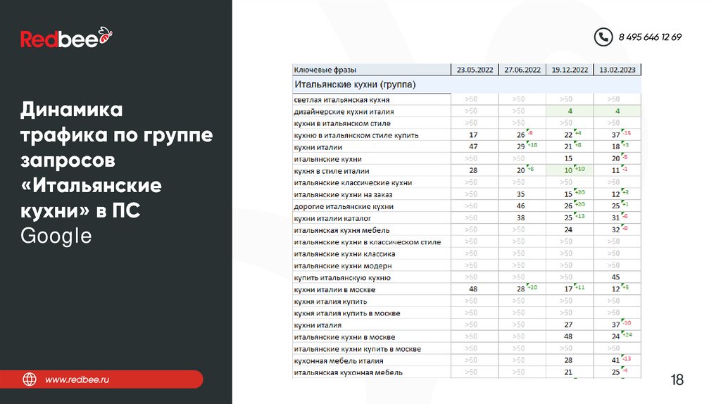Click value 48 in 'кухни италии в москве' row
This screenshot has width=721, height=404.
click(x=473, y=289)
